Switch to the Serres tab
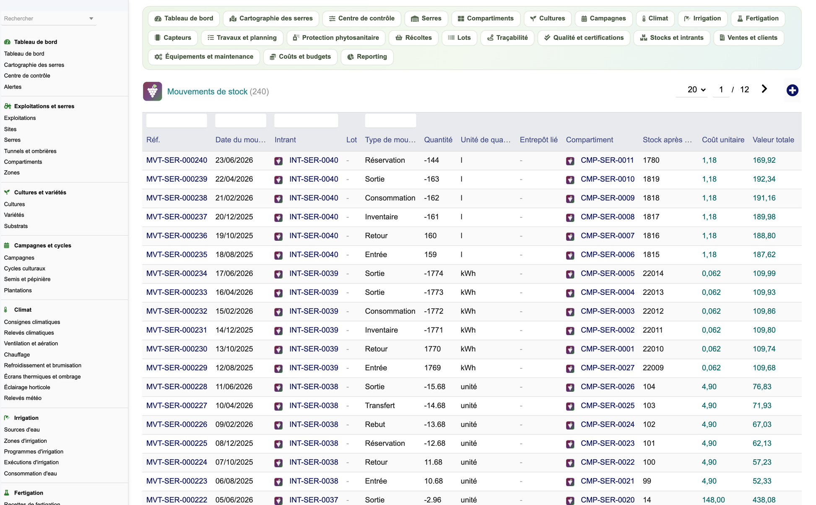The image size is (816, 505). (x=426, y=18)
